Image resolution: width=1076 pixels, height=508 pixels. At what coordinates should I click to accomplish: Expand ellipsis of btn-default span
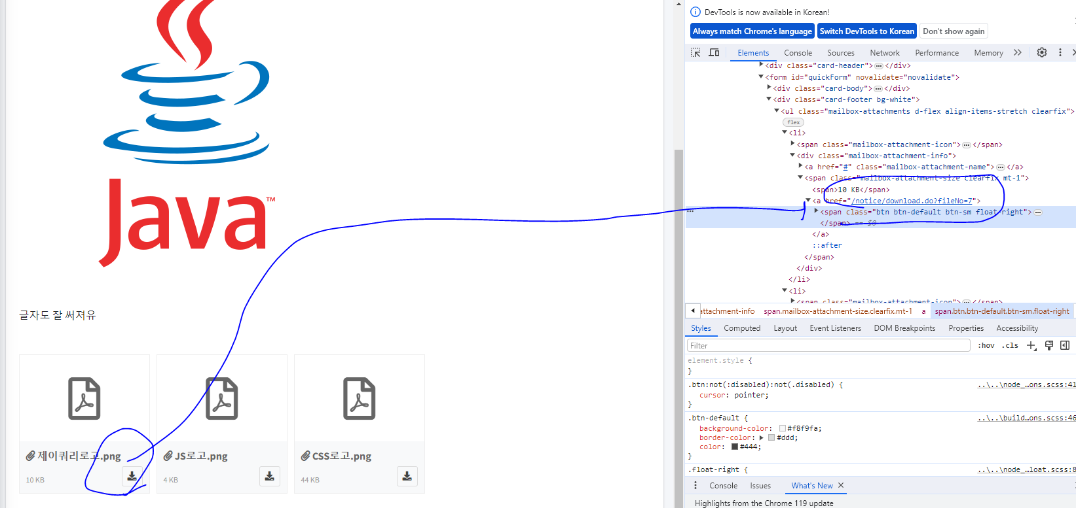point(1038,212)
